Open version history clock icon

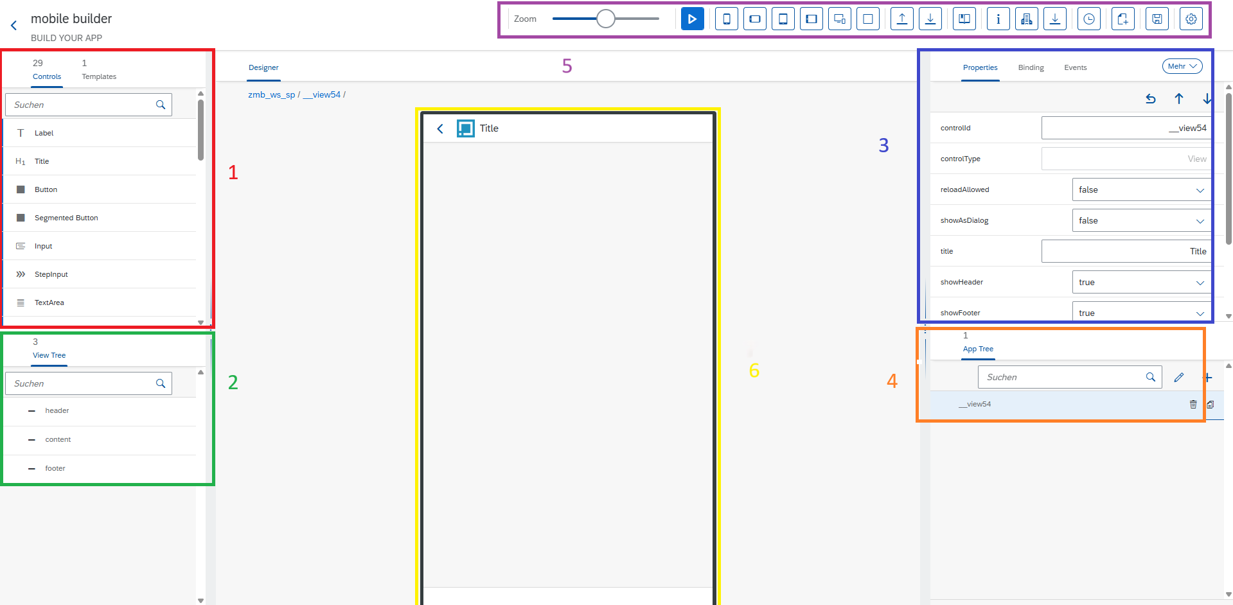click(1089, 19)
